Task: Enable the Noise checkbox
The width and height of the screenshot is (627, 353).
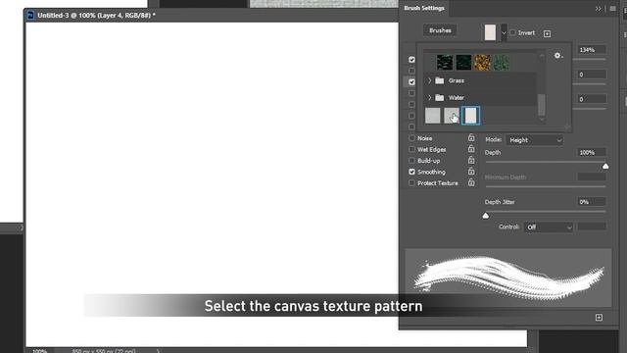Action: point(411,138)
